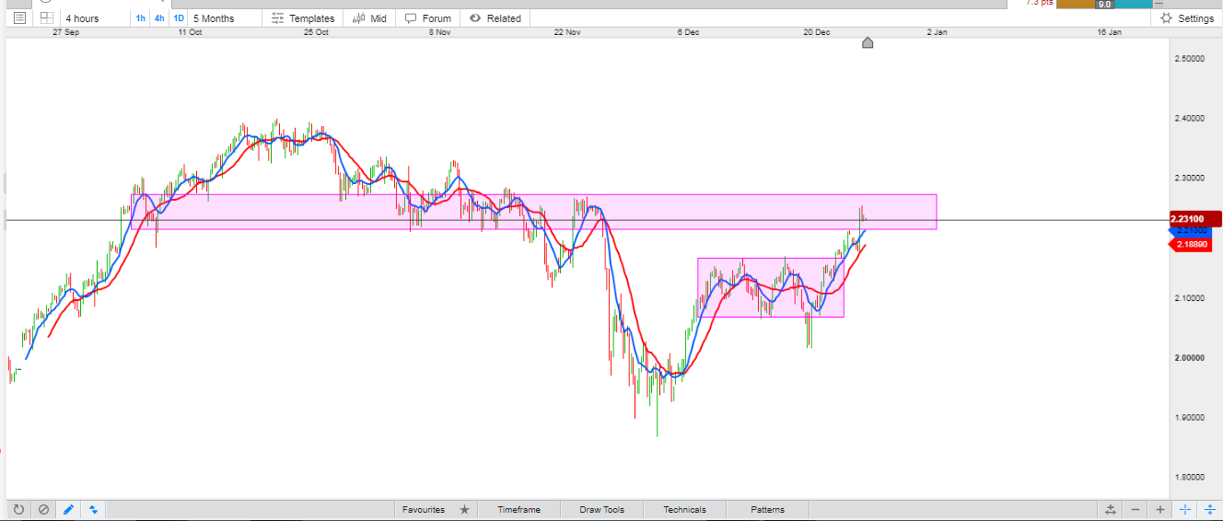
Task: Click the 16 Jan date label
Action: coord(1110,32)
